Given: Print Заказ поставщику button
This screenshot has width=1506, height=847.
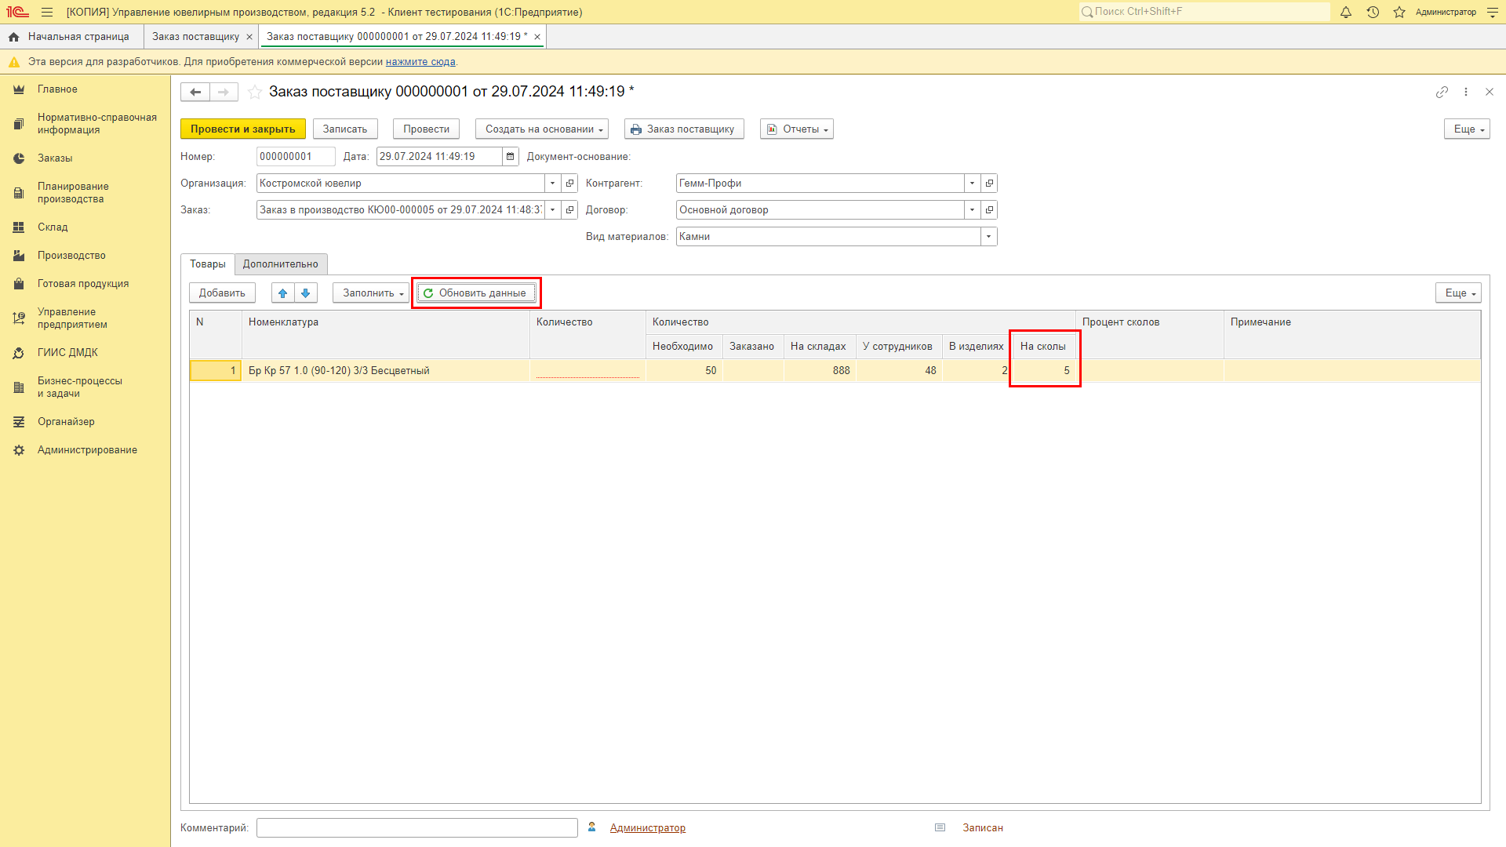Looking at the screenshot, I should pos(684,129).
